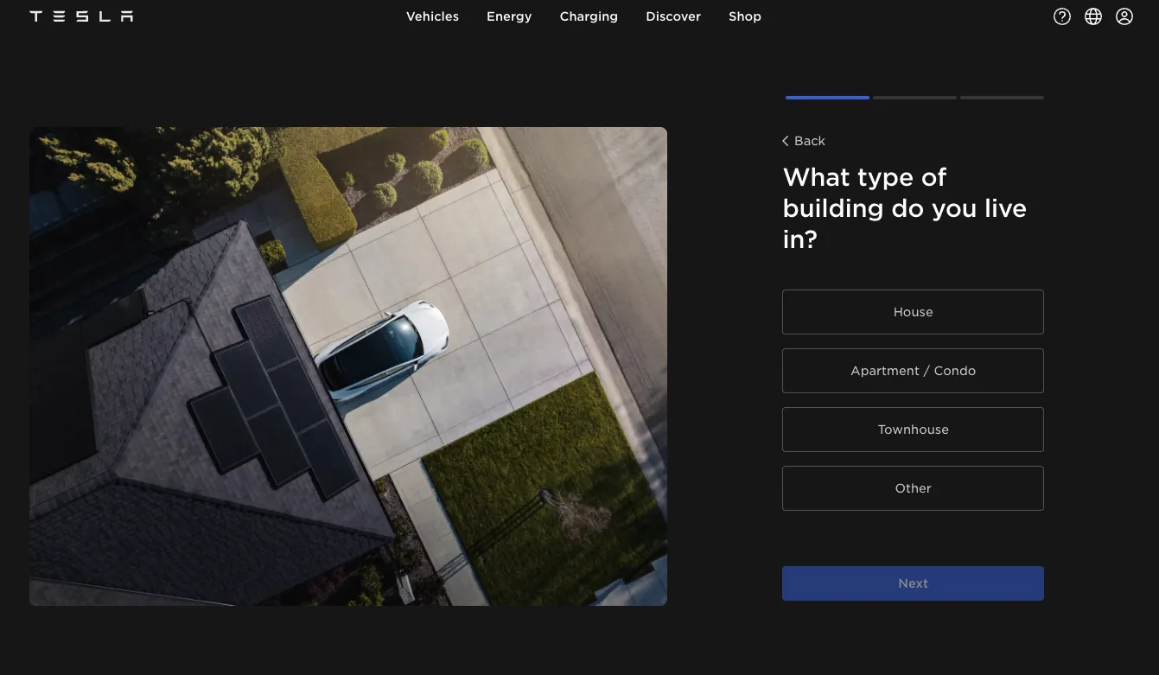
Task: Open the Vehicles menu
Action: [432, 16]
